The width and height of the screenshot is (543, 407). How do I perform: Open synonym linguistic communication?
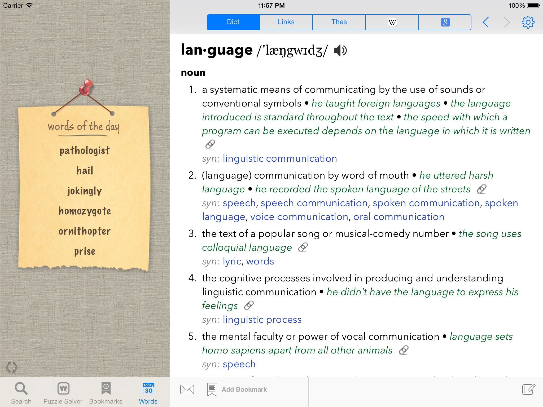pos(280,158)
